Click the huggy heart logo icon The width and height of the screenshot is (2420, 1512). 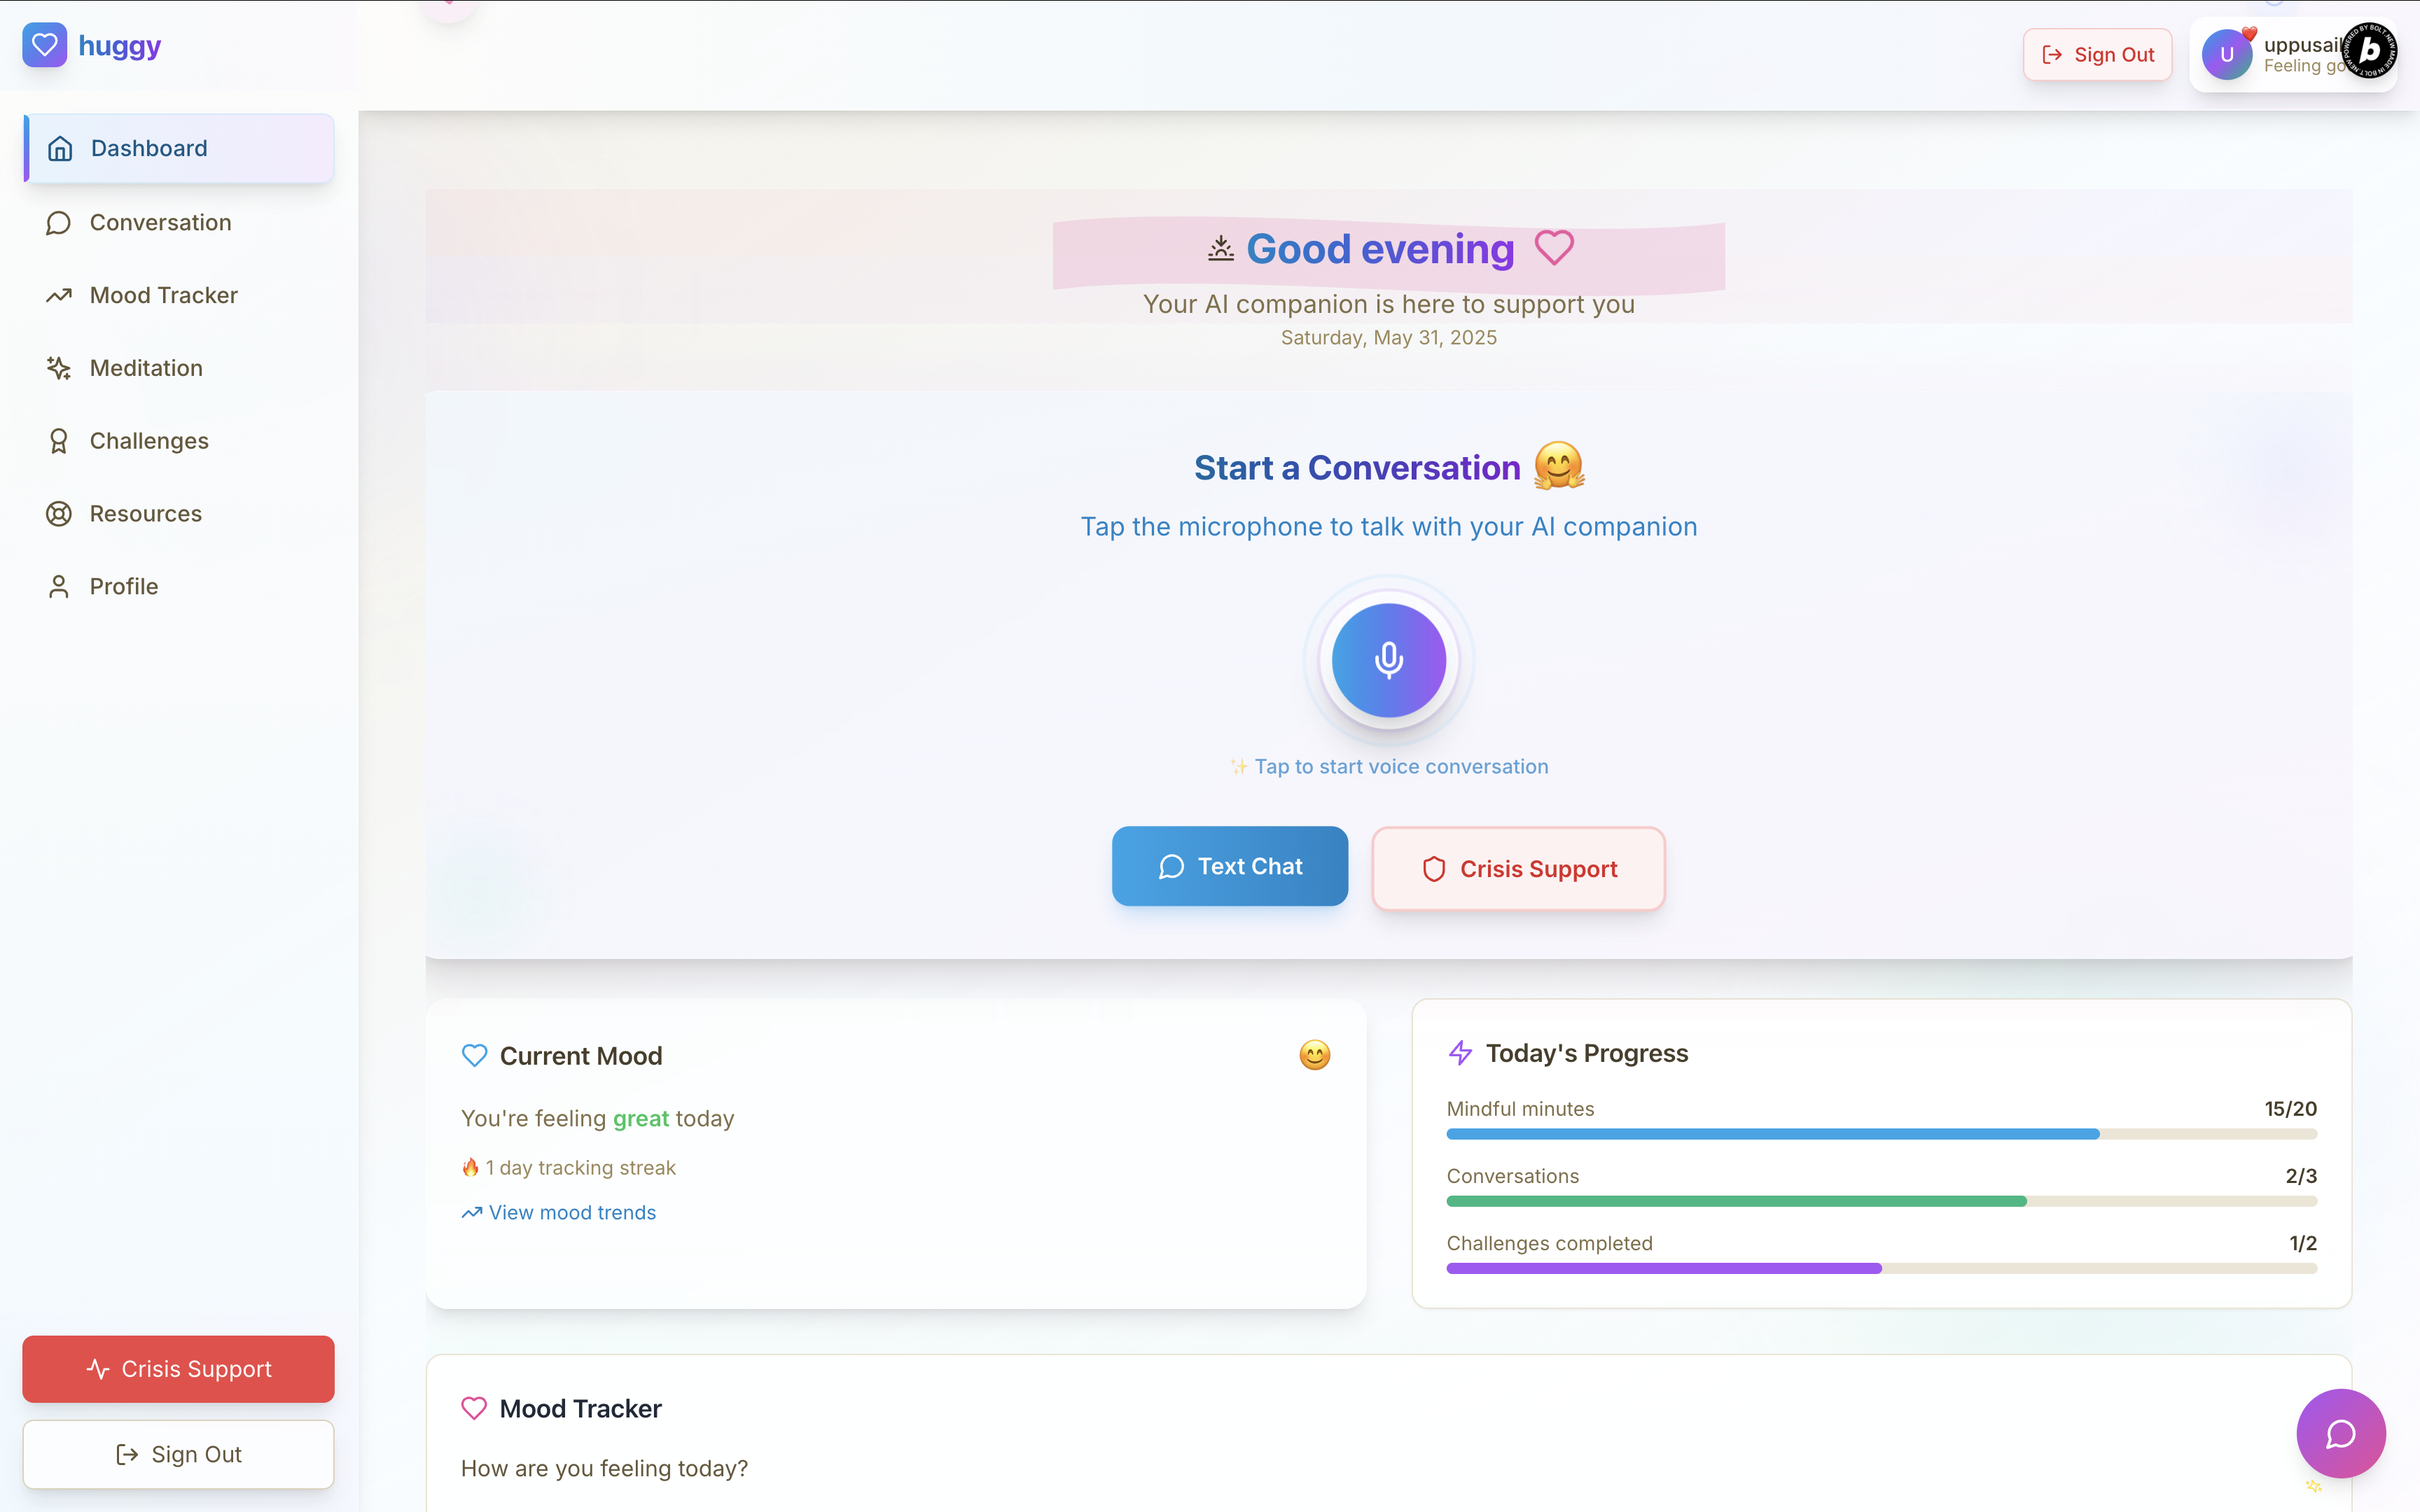[x=44, y=45]
